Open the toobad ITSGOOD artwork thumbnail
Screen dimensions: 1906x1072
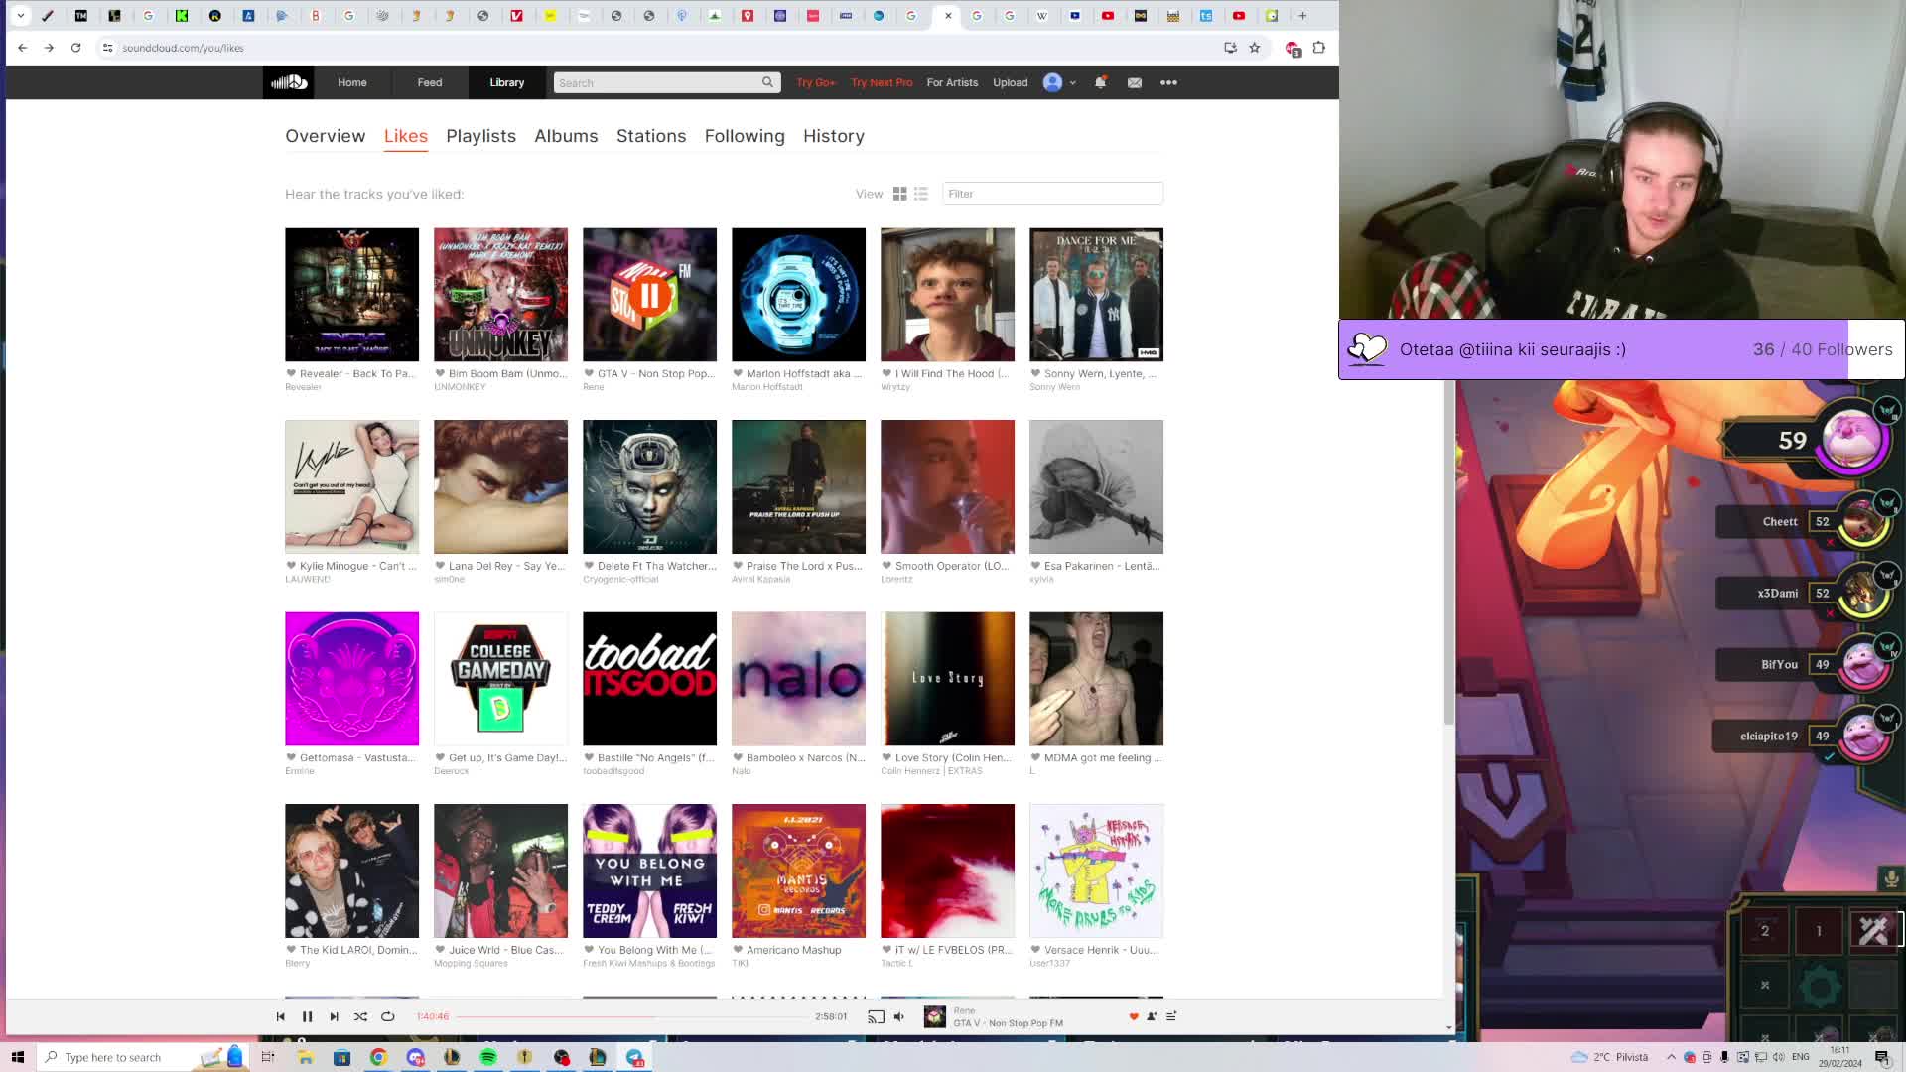coord(649,679)
